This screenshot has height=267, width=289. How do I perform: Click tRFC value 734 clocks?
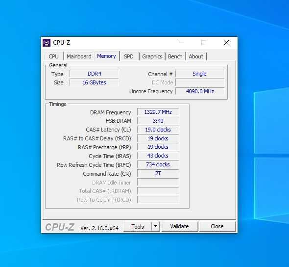(158, 164)
